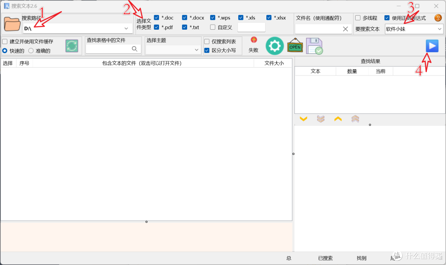Click the orange help question mark icon
Image resolution: width=446 pixels, height=265 pixels.
(438, 18)
